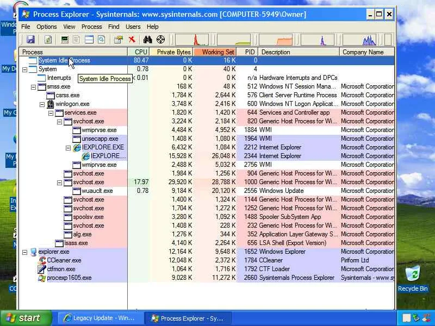The image size is (435, 326).
Task: Open process properties toolbar icon
Action: point(119,40)
